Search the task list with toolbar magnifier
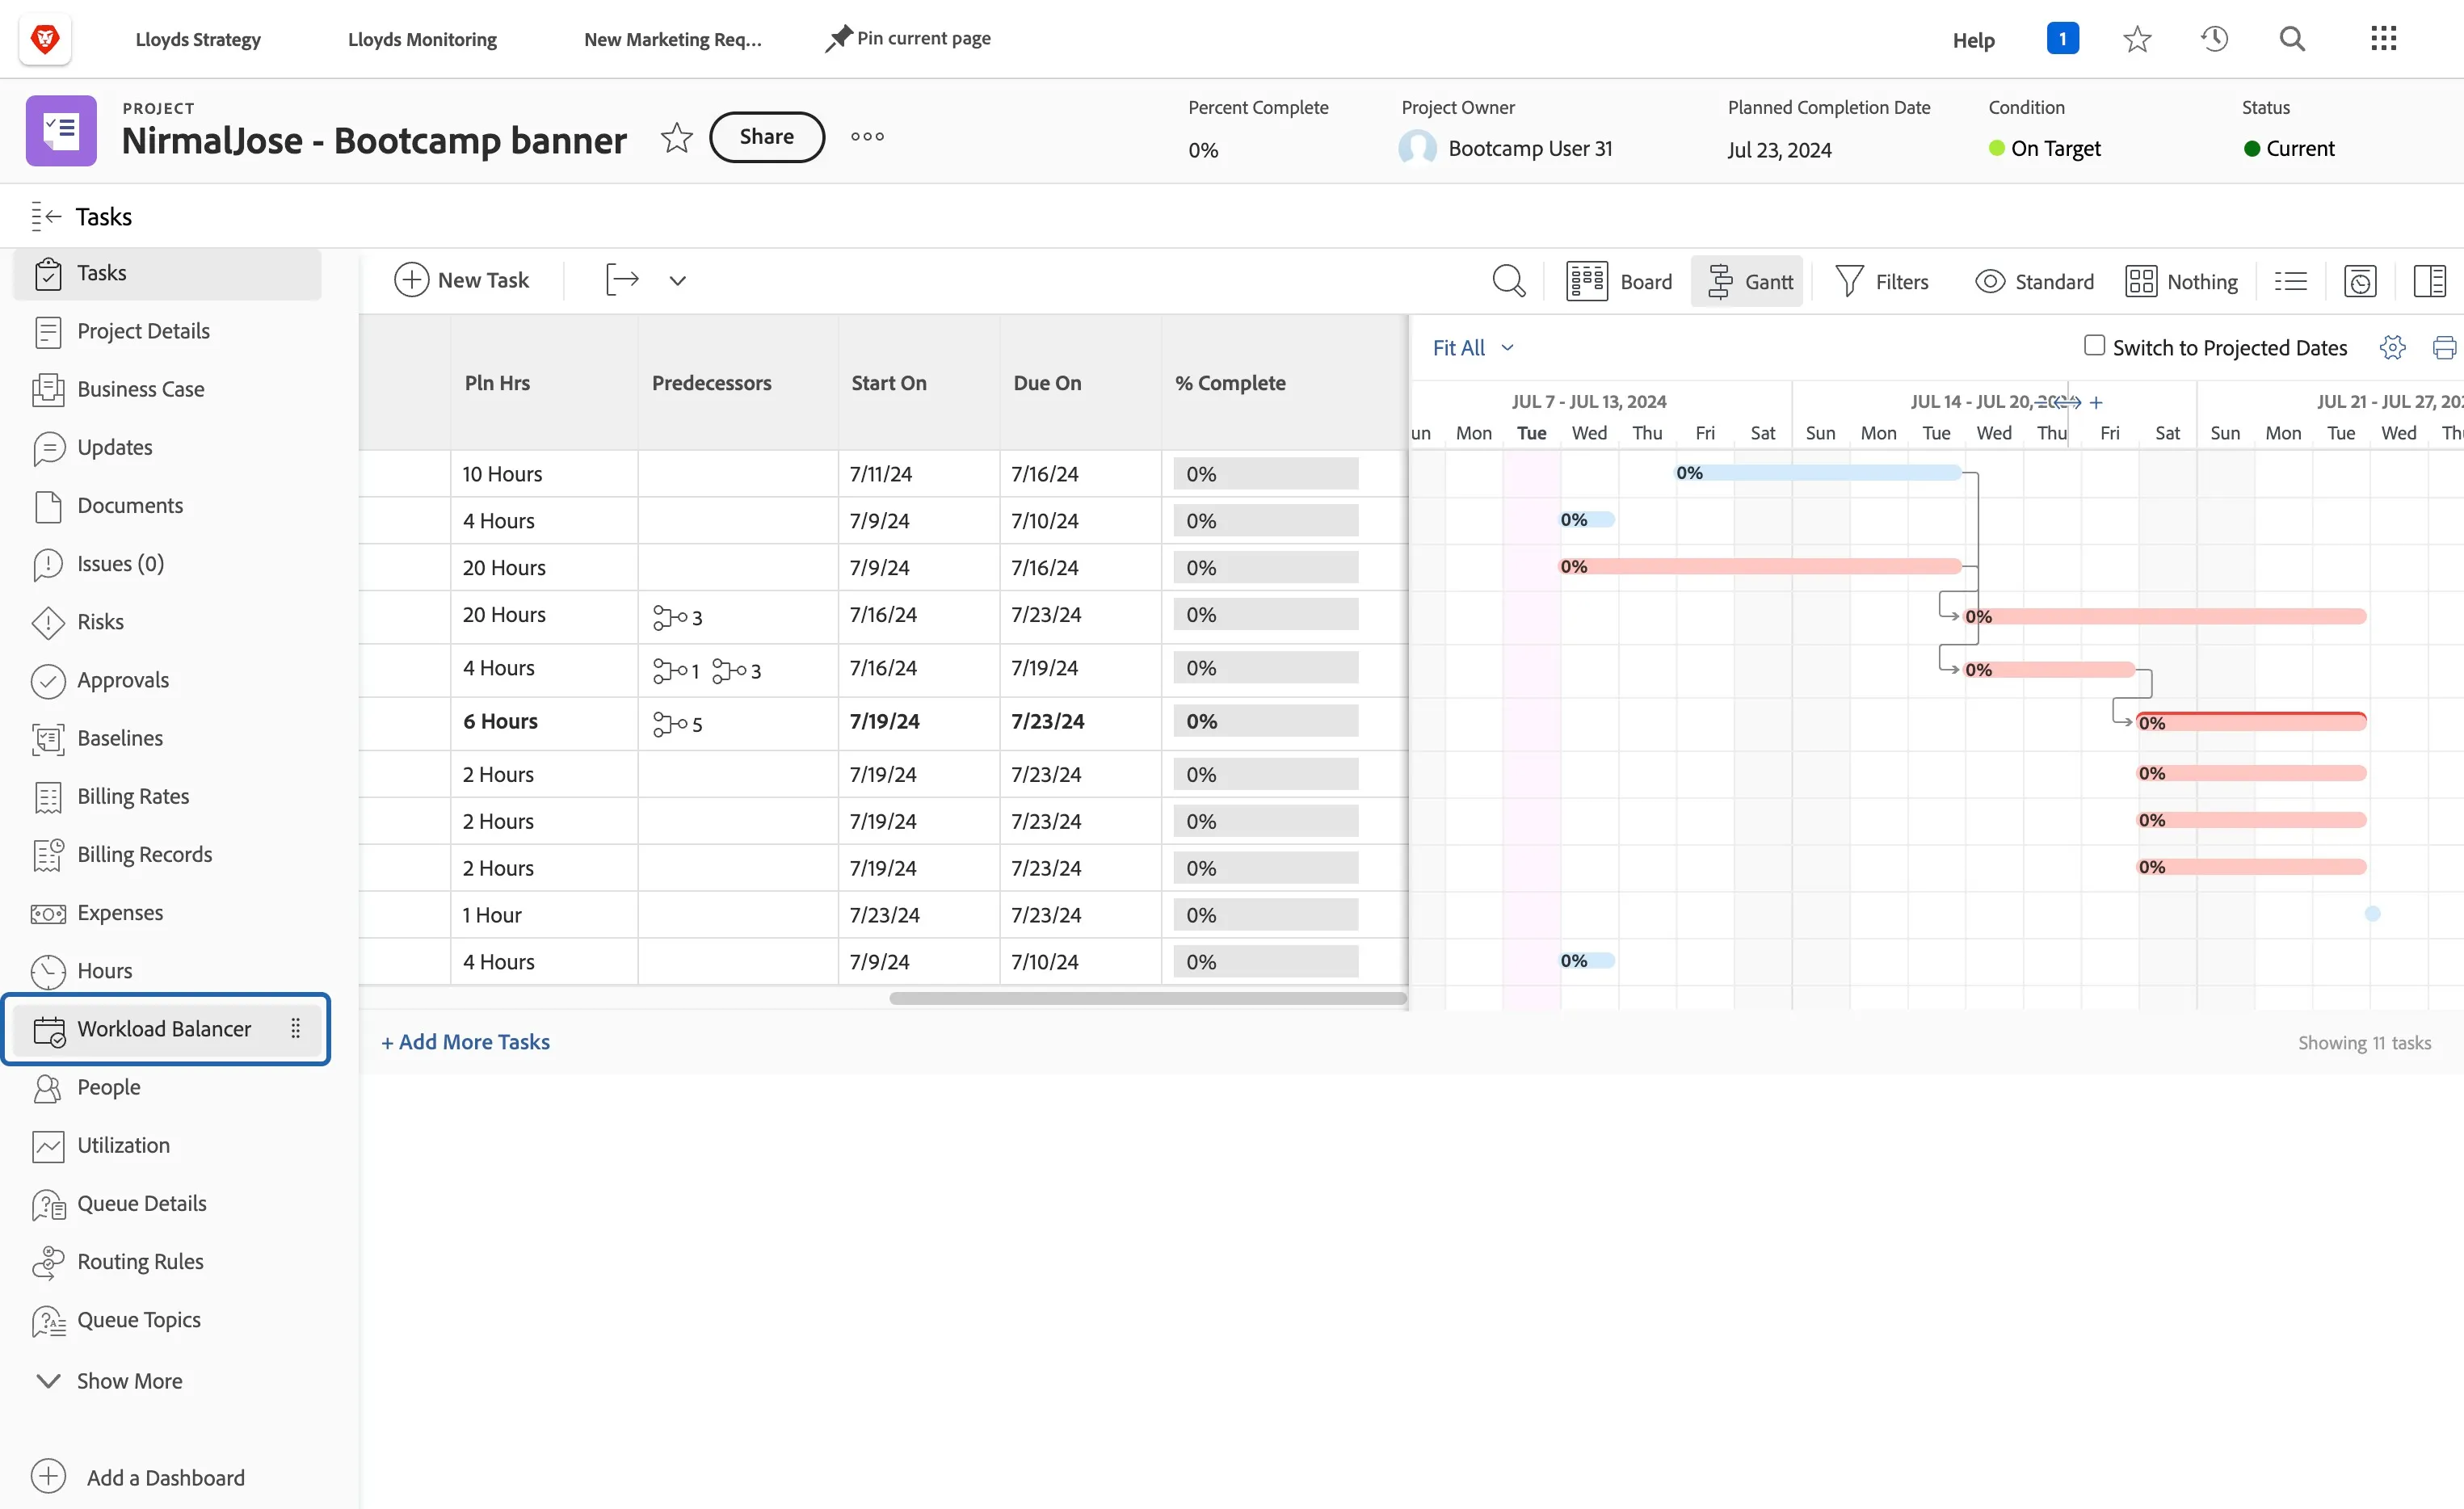The width and height of the screenshot is (2464, 1509). pos(1508,281)
